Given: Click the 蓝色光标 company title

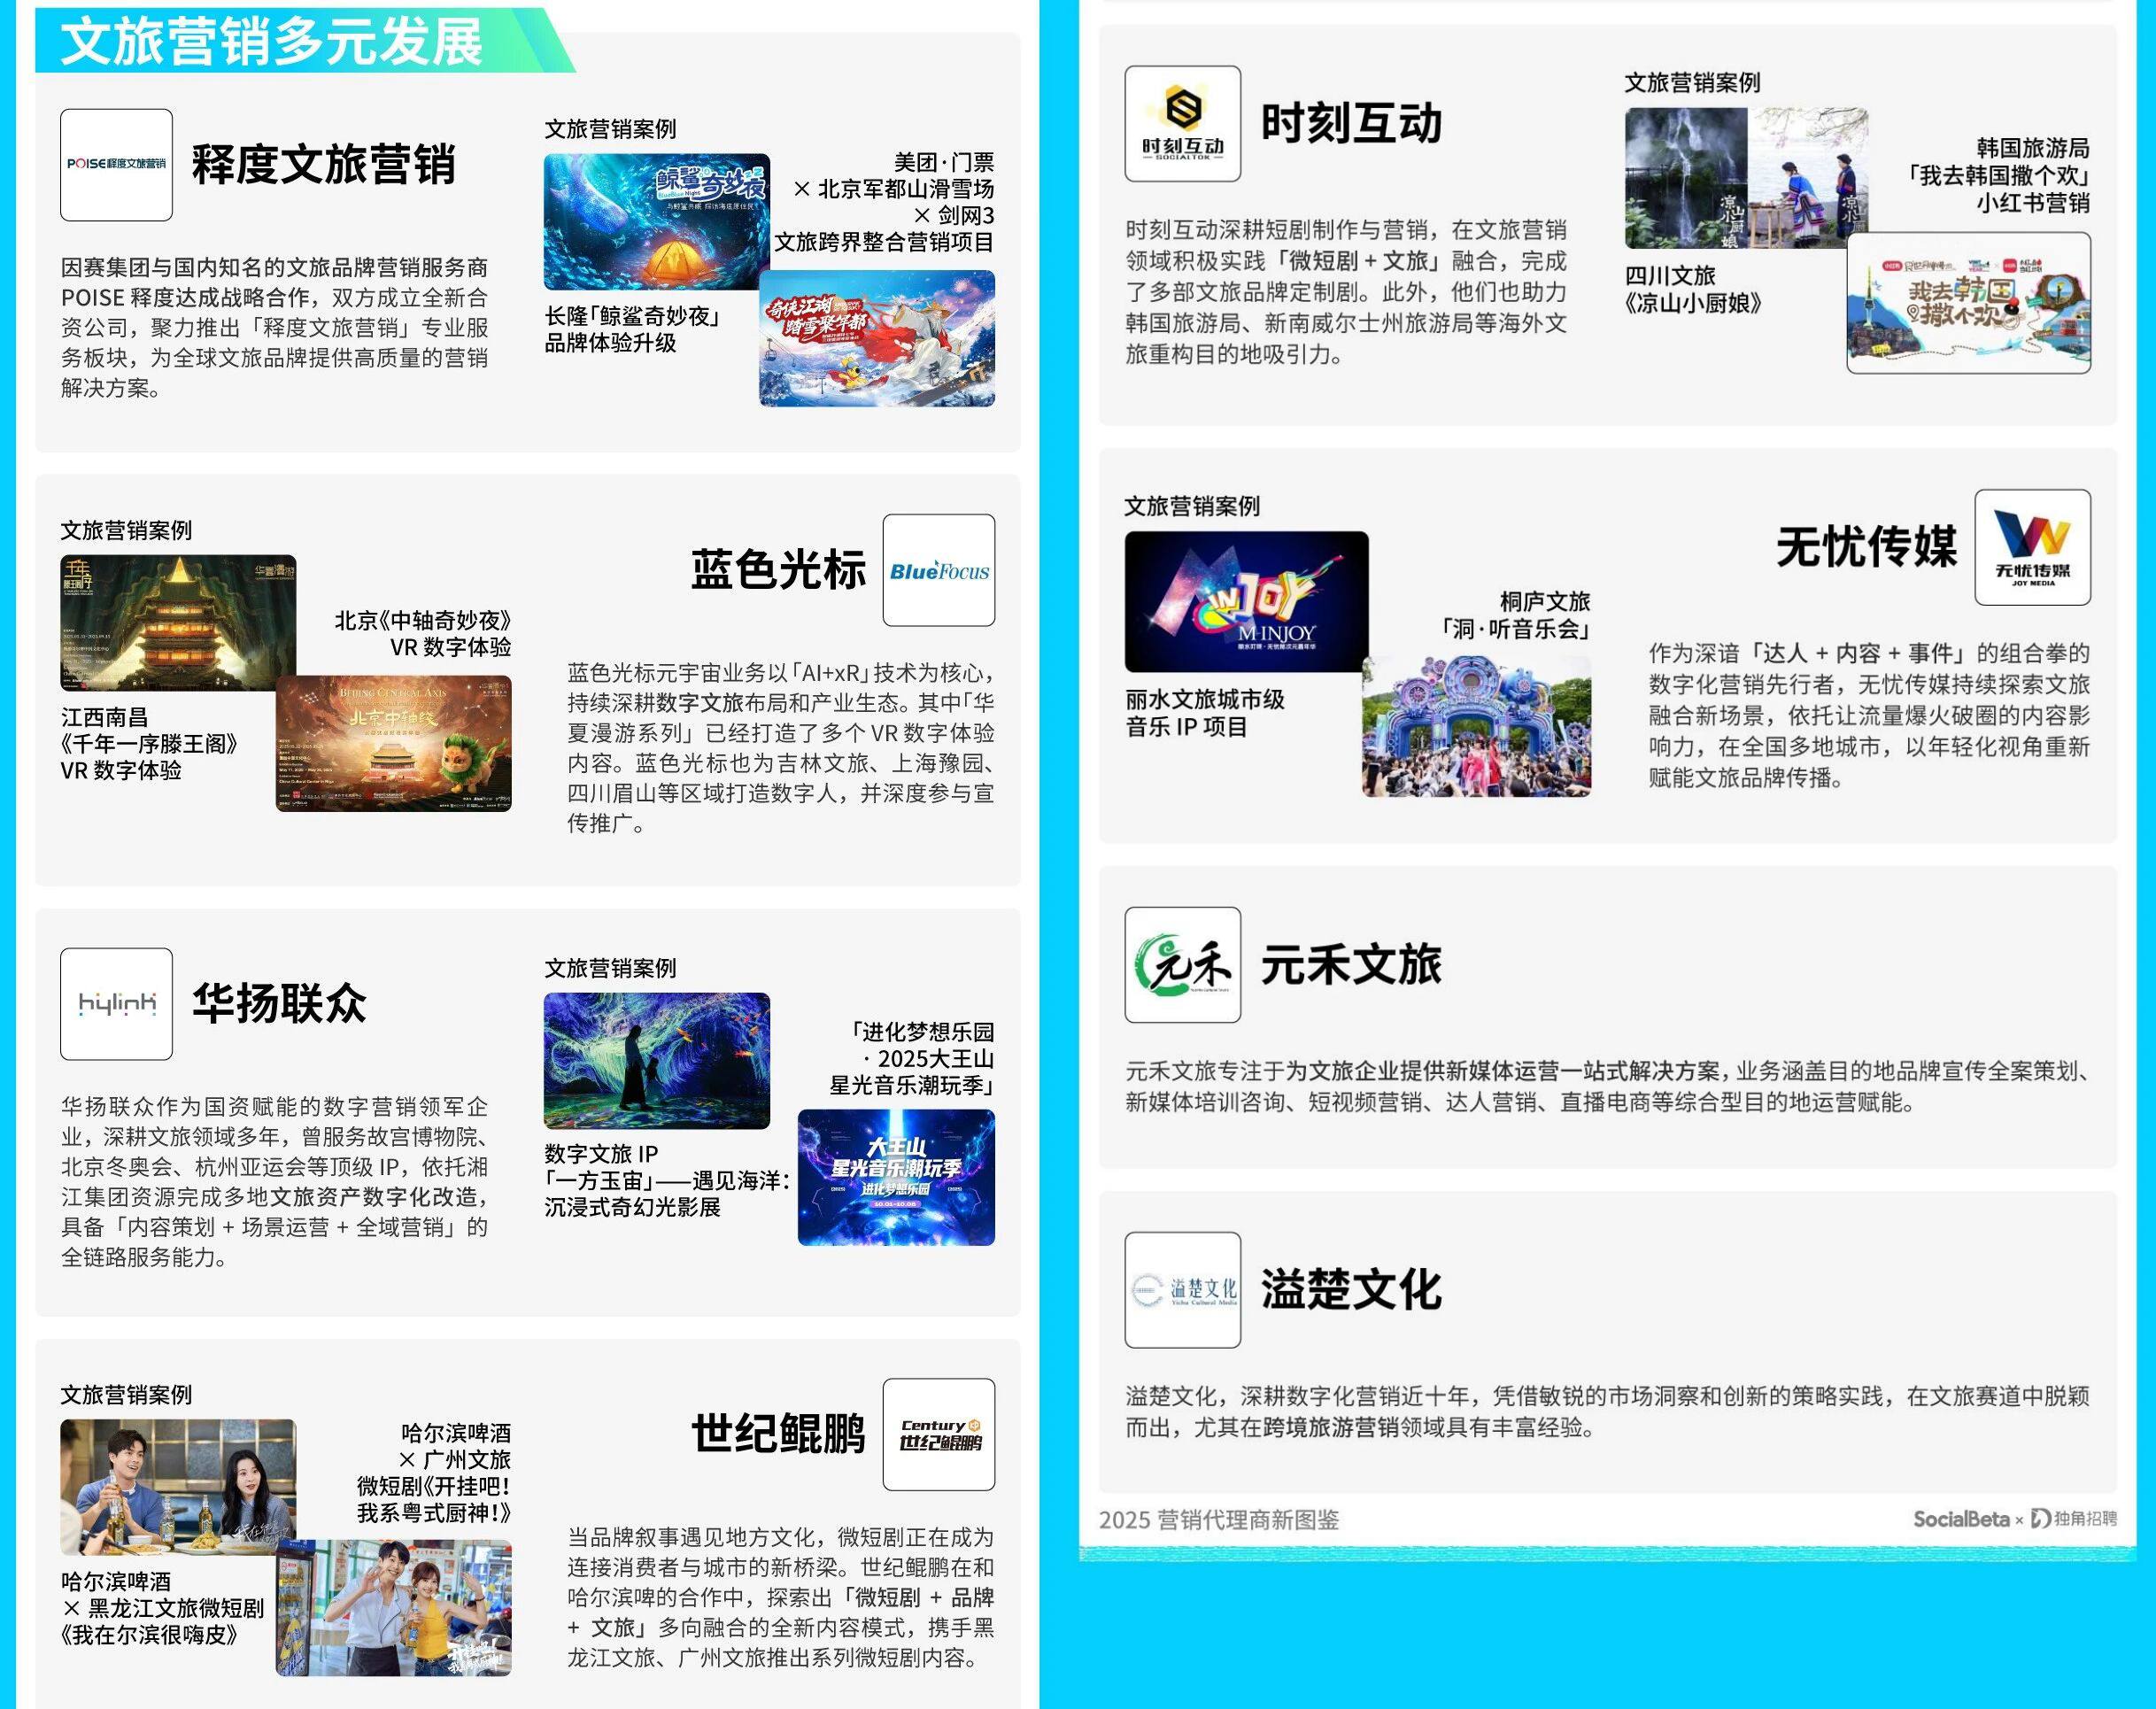Looking at the screenshot, I should (777, 571).
